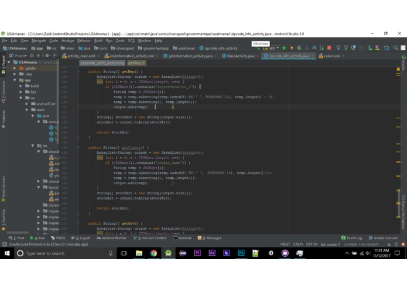Open 9: Version Control tool window

click(x=150, y=238)
